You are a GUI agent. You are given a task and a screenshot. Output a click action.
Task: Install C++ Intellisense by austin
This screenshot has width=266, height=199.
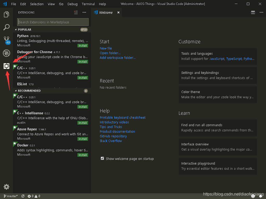(83, 123)
